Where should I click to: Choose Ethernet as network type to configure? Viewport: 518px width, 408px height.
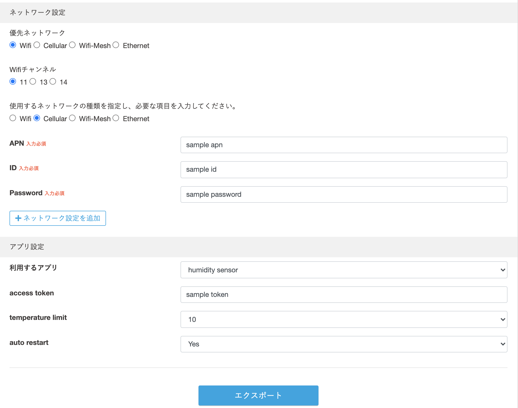pyautogui.click(x=116, y=118)
